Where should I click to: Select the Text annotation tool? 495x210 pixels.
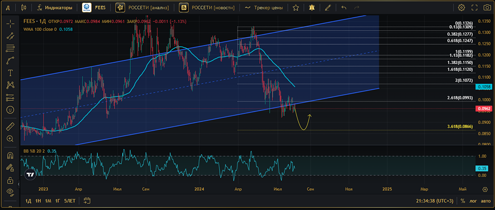10,73
